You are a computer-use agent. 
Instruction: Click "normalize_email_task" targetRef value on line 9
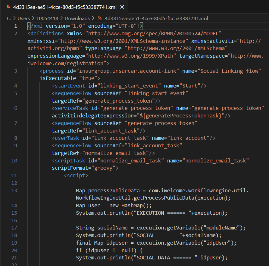point(115,153)
